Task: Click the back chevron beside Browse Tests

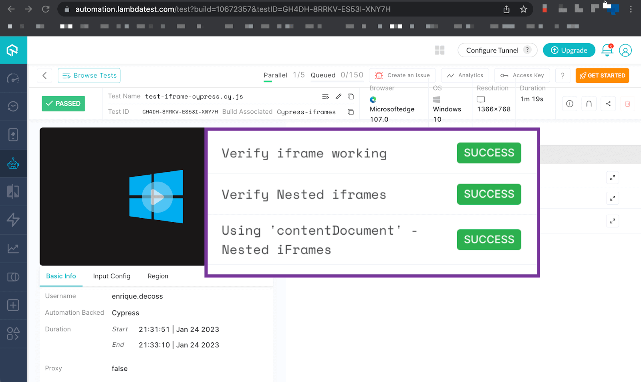Action: [x=44, y=75]
